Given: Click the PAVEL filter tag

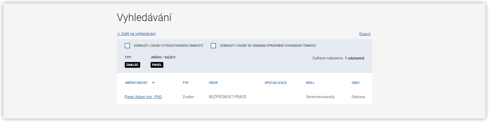Looking at the screenshot, I should point(157,65).
